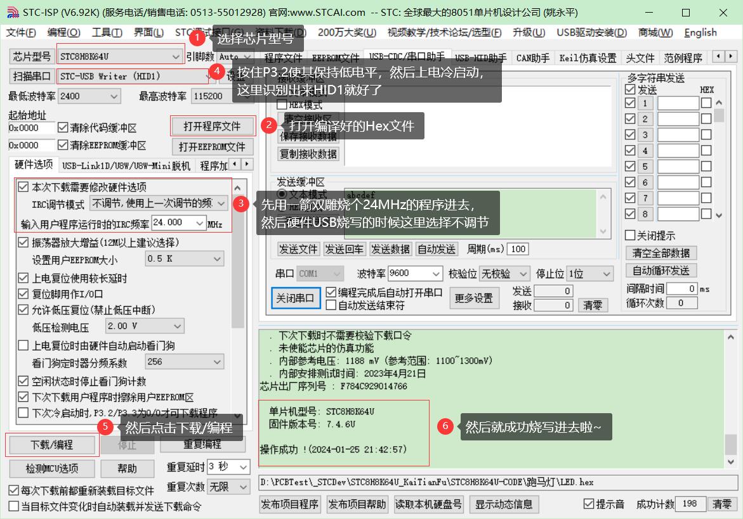Viewport: 743px width, 519px height.
Task: Open repeat delay 3 秒 dropdown
Action: click(243, 466)
